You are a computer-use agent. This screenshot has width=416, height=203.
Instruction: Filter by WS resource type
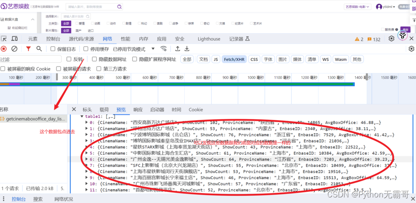[325, 60]
